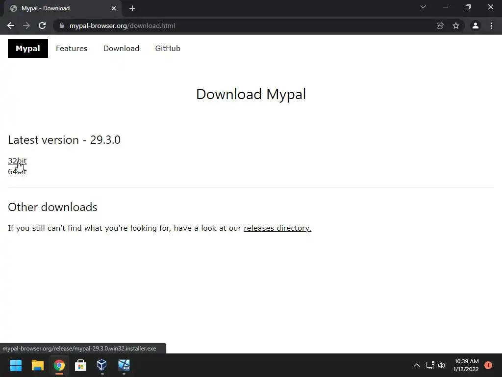Viewport: 502px width, 377px height.
Task: Open the Windows Start menu
Action: [16, 365]
